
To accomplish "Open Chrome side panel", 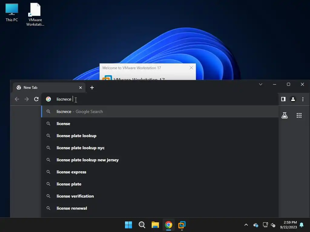I will [x=283, y=99].
